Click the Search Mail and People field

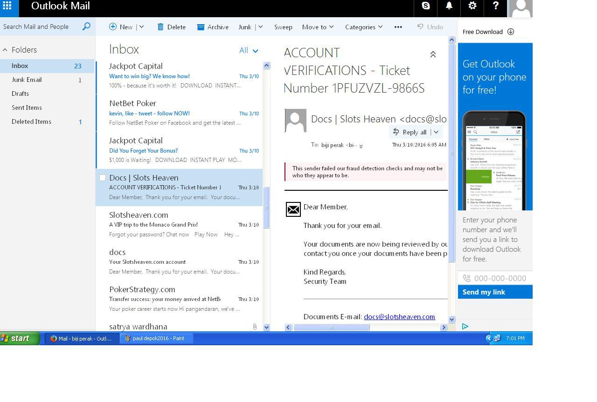coord(41,27)
